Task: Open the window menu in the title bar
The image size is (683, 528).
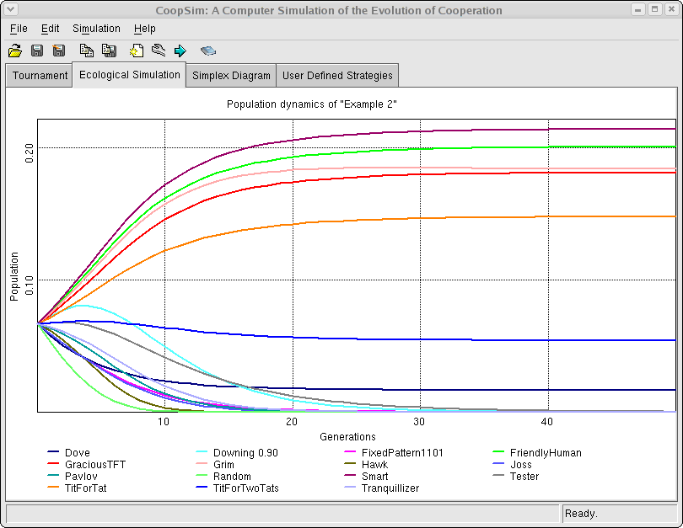Action: (x=10, y=10)
